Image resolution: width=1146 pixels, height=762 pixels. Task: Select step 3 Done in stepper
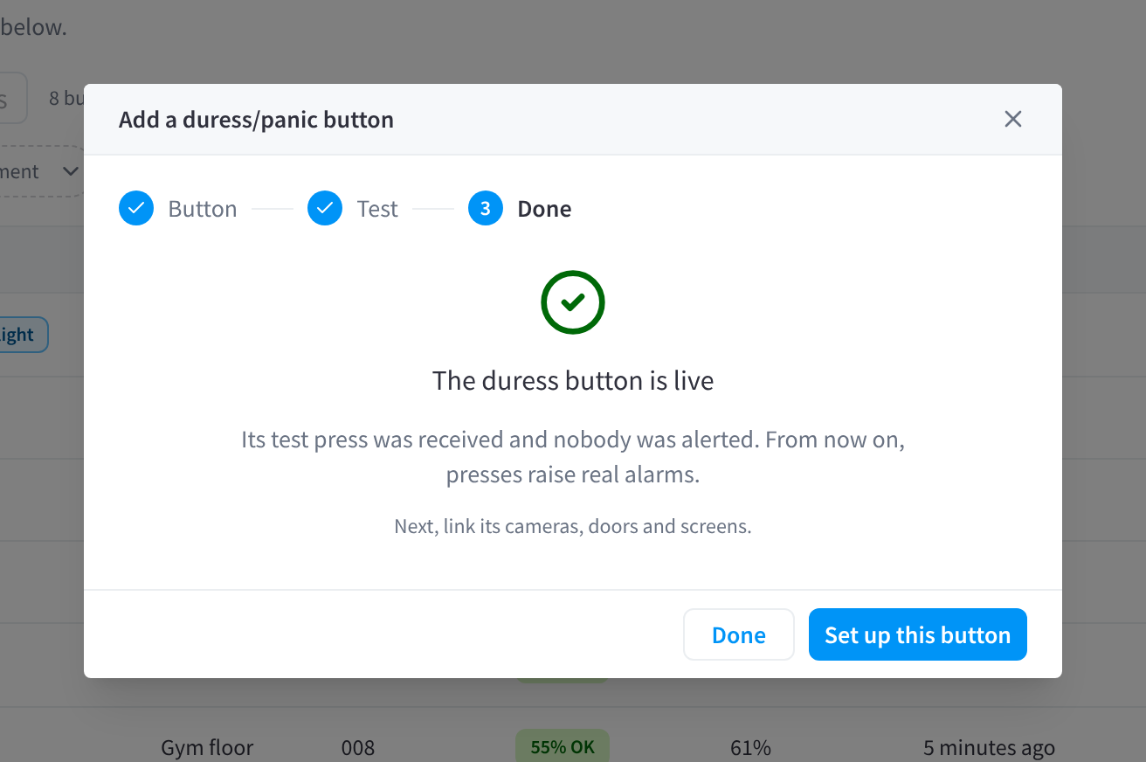point(520,209)
